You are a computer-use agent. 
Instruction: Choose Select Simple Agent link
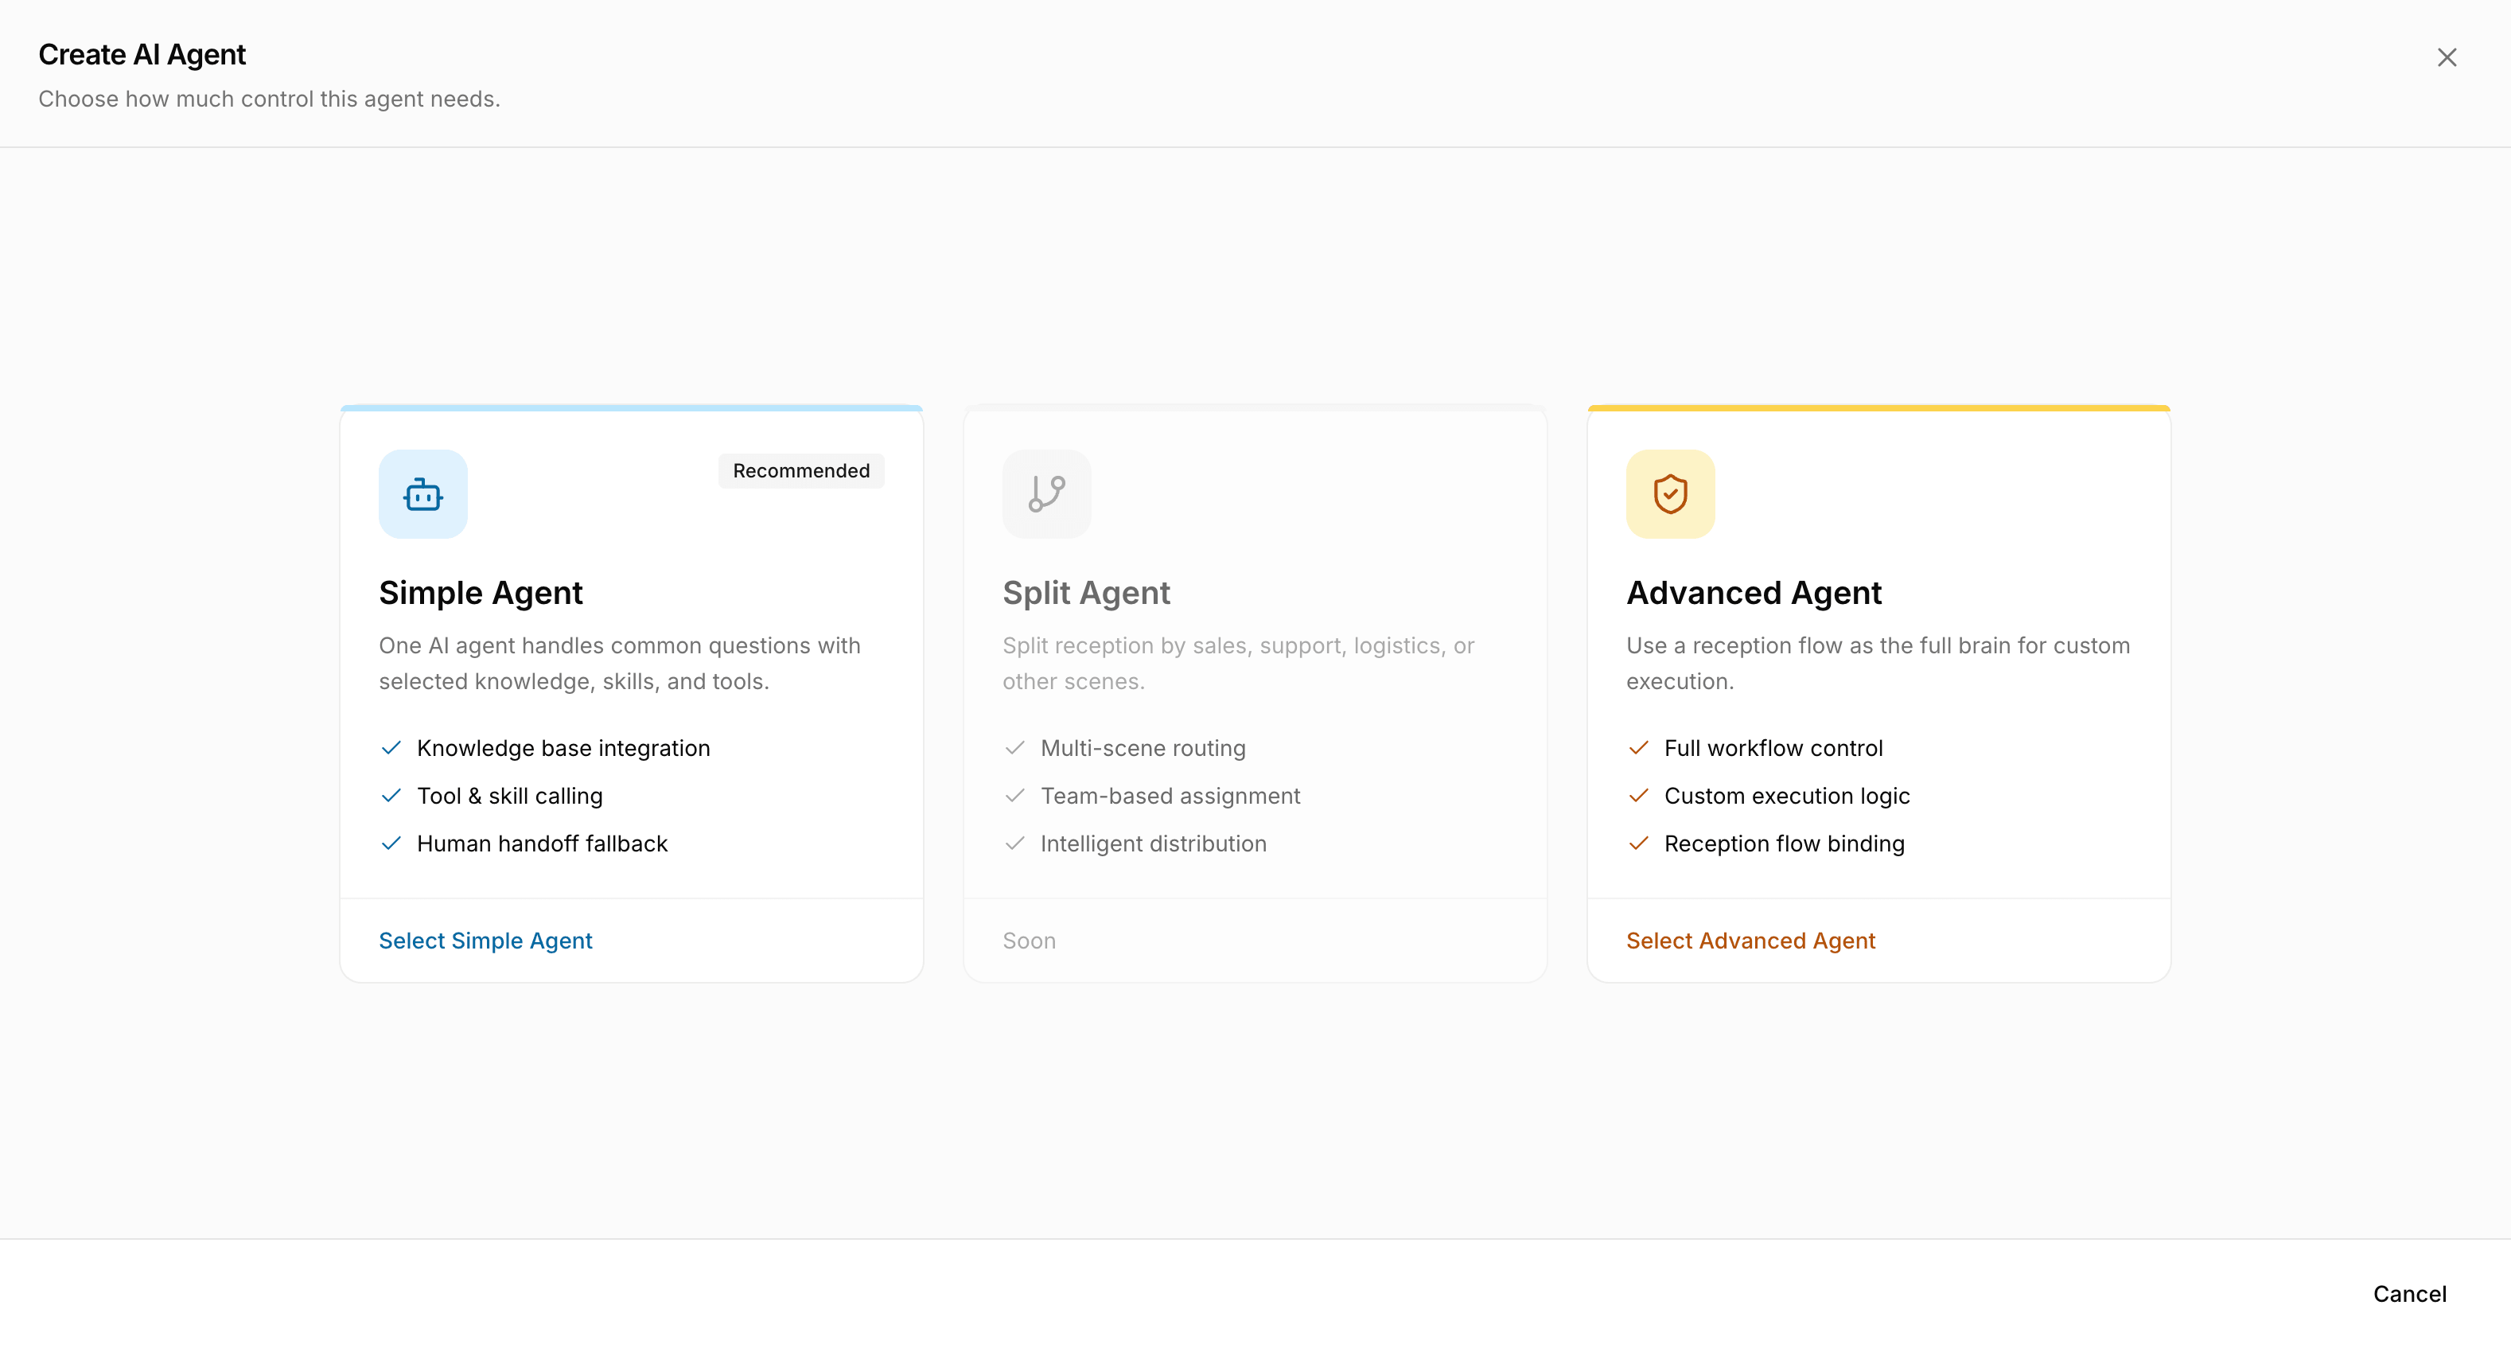[x=485, y=941]
